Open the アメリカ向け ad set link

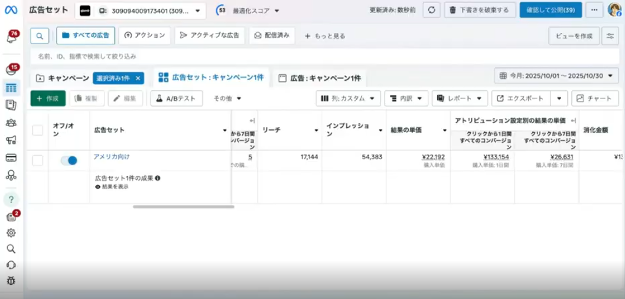point(112,157)
